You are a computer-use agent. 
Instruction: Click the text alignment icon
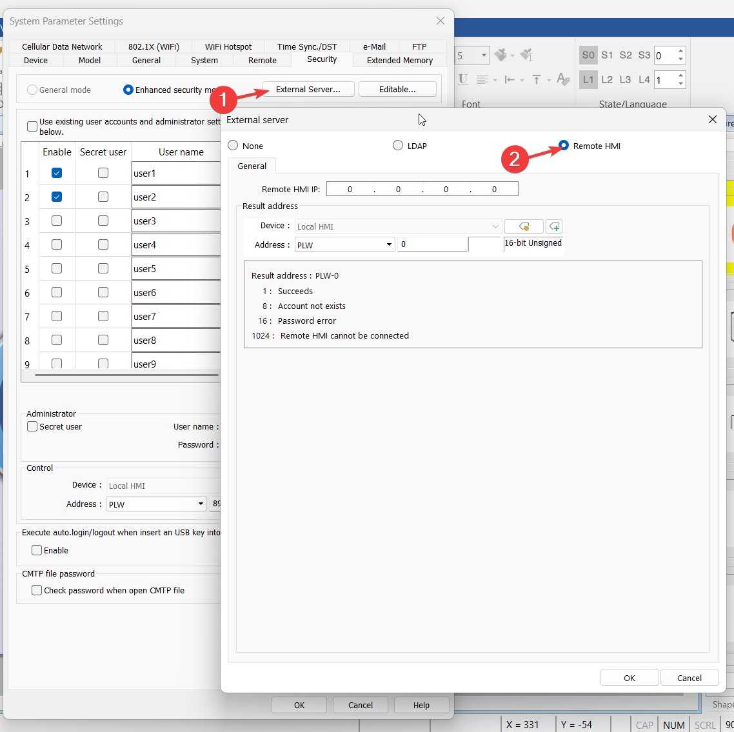point(482,79)
